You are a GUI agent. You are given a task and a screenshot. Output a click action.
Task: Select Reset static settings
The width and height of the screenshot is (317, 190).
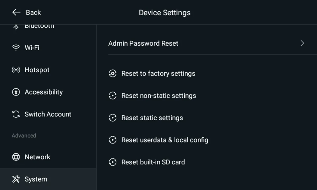152,118
